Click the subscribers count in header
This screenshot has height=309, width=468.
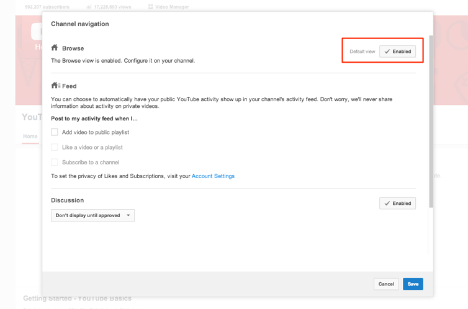pos(47,7)
